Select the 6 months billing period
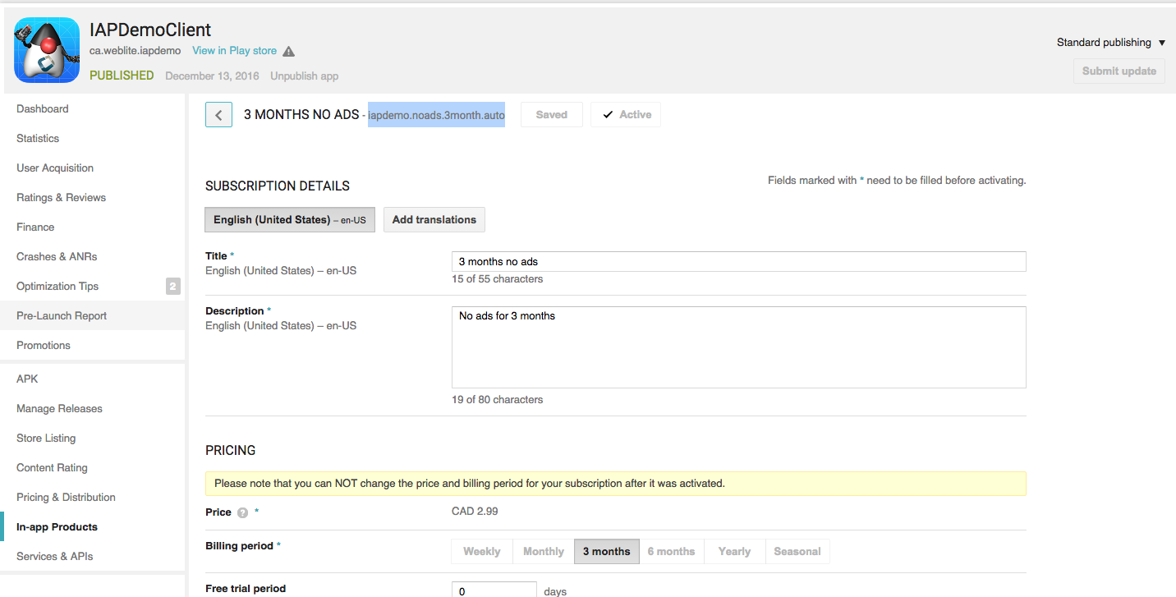This screenshot has width=1176, height=597. click(671, 551)
